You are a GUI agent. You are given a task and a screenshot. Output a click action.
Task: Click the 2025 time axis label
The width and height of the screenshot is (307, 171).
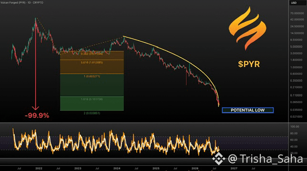[x=156, y=169]
